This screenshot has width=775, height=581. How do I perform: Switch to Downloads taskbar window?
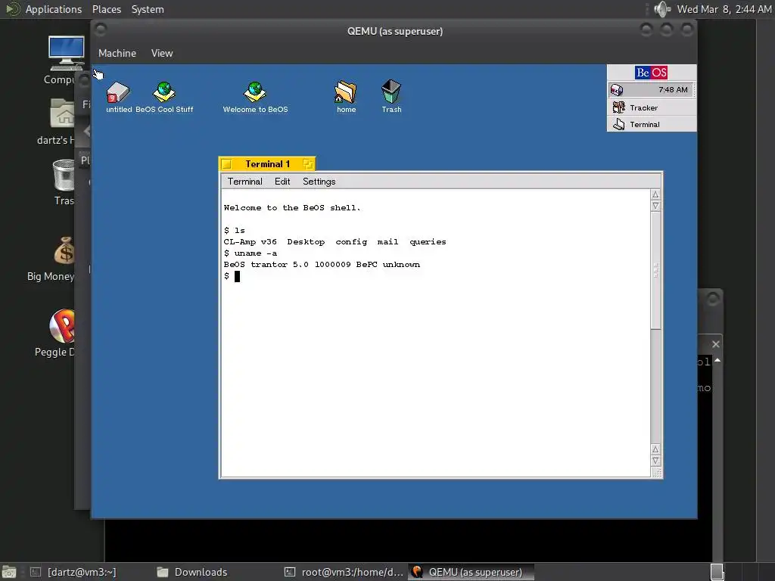point(191,572)
